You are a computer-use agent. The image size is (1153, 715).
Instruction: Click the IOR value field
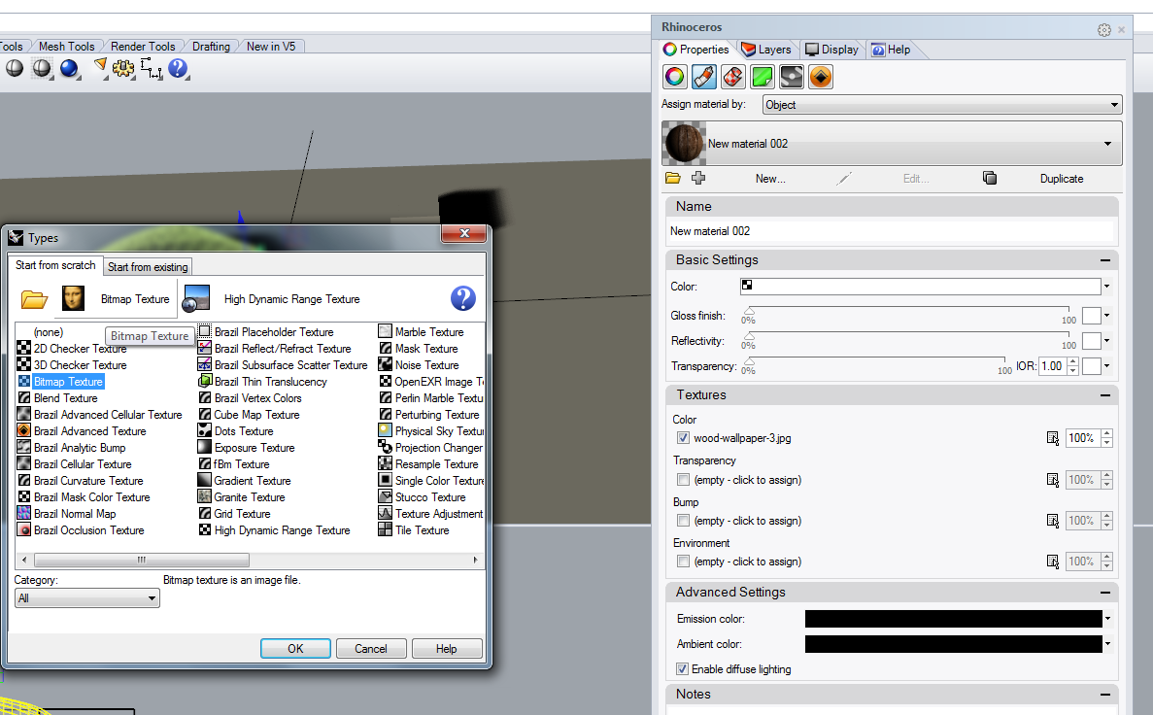pos(1052,365)
